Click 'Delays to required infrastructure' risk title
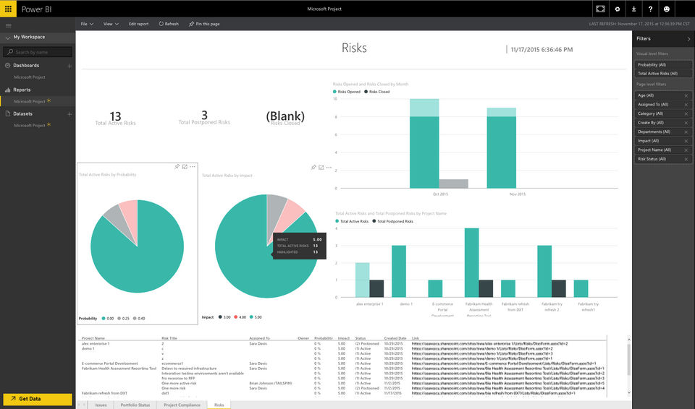695x409 pixels. click(x=189, y=369)
